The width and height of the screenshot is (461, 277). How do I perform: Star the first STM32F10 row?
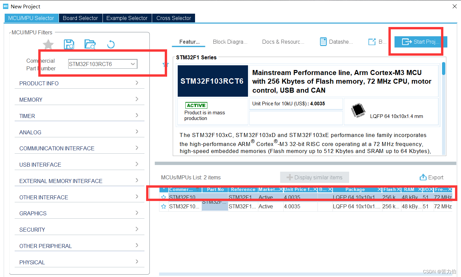[x=163, y=197]
